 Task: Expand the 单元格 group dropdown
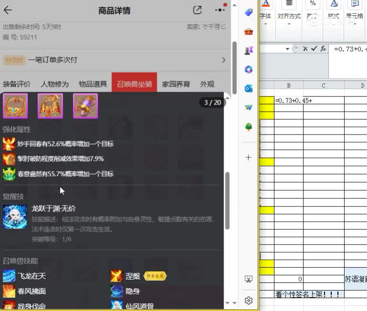[x=355, y=24]
